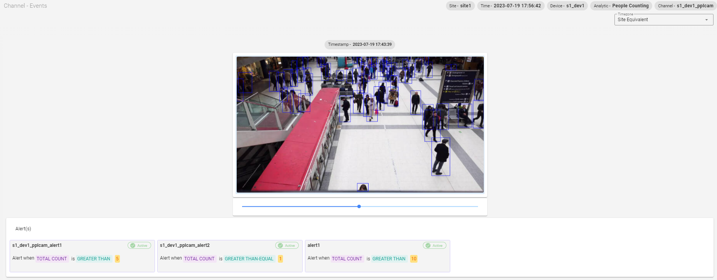The image size is (717, 280).
Task: Select the Channel - s1_dev1_pplcam chip
Action: (x=685, y=6)
